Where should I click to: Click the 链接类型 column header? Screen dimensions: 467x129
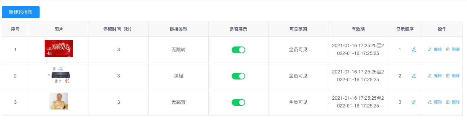pyautogui.click(x=179, y=29)
